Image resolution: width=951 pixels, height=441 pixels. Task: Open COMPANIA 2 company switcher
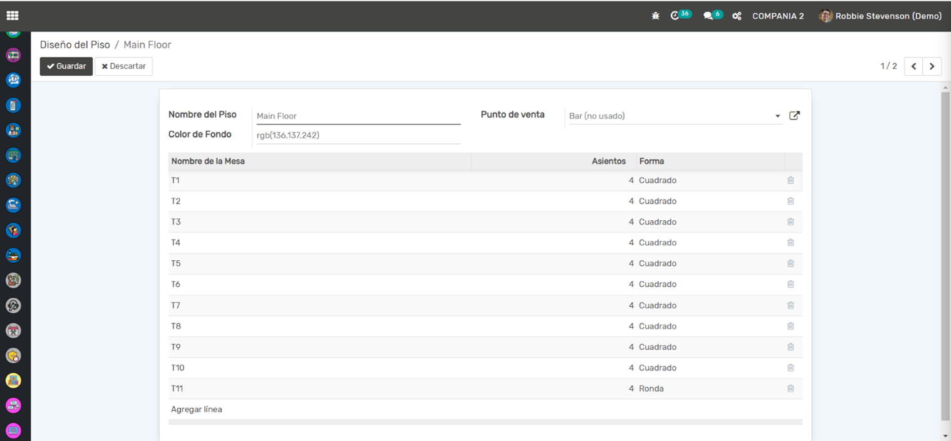click(x=778, y=16)
